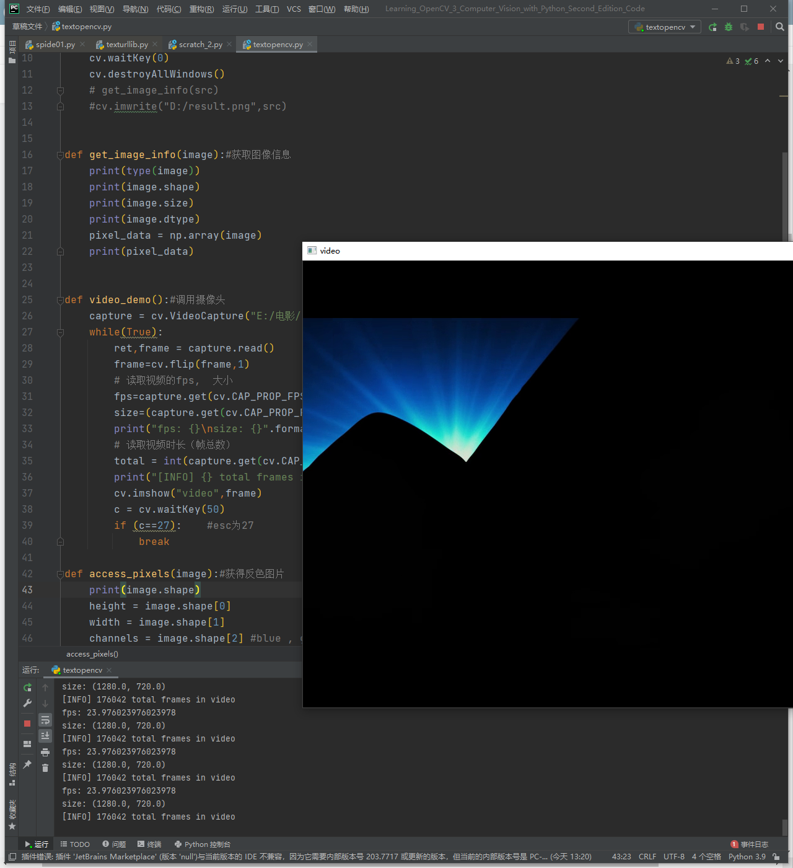Click the PyCharm logo icon
The width and height of the screenshot is (793, 868).
[x=14, y=9]
